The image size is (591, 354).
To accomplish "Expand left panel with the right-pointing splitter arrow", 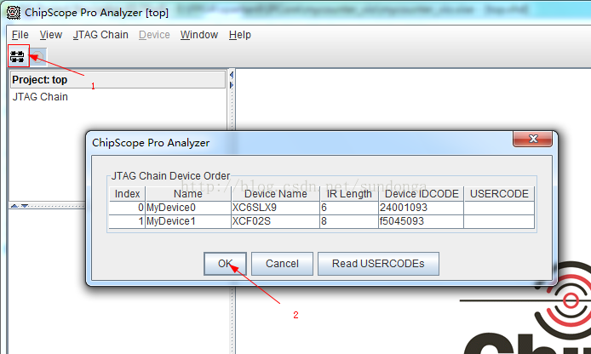I will (232, 85).
